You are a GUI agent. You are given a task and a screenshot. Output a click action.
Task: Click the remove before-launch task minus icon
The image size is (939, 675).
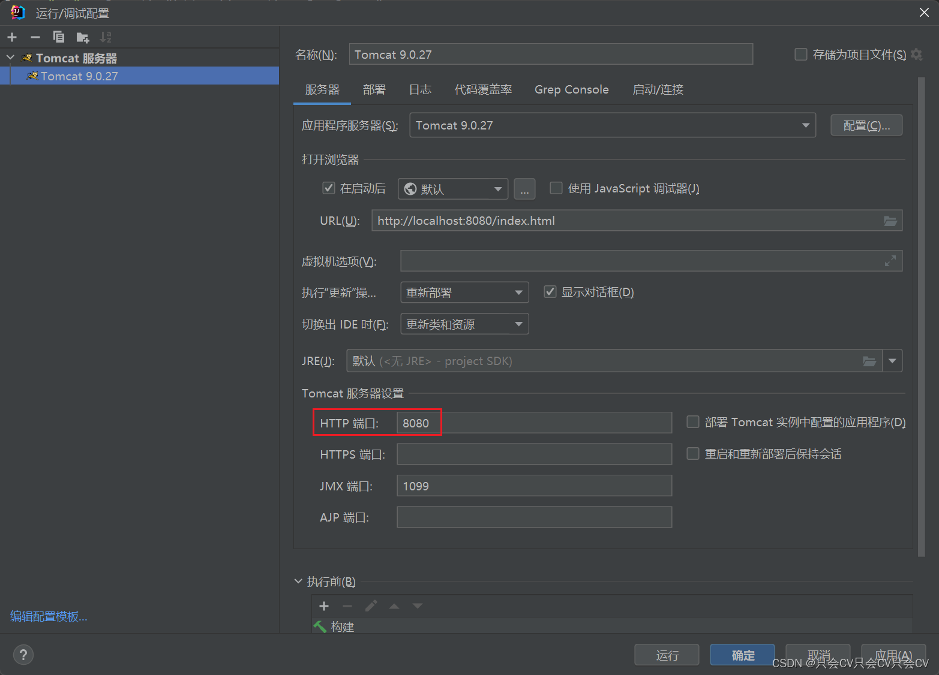coord(347,606)
